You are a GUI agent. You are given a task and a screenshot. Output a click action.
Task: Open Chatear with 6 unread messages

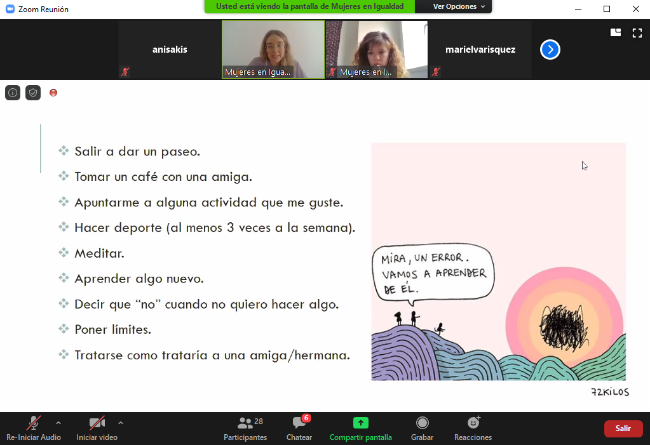click(x=299, y=429)
